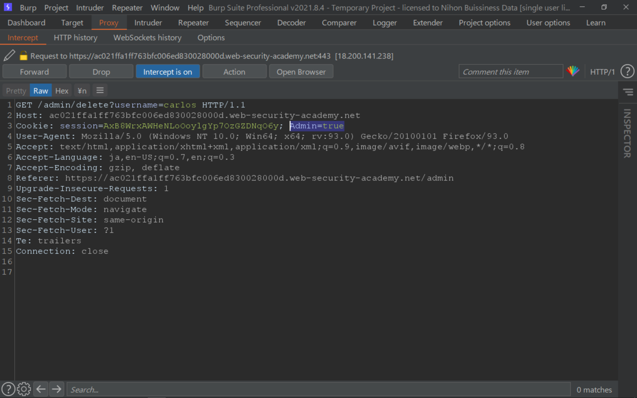The image size is (637, 398).
Task: Click the '0 matches' search result label
Action: (x=594, y=390)
